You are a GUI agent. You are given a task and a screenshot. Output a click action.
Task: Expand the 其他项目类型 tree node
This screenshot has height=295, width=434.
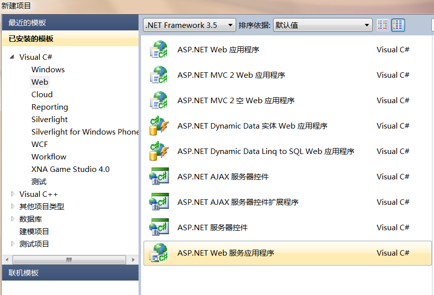coord(12,206)
